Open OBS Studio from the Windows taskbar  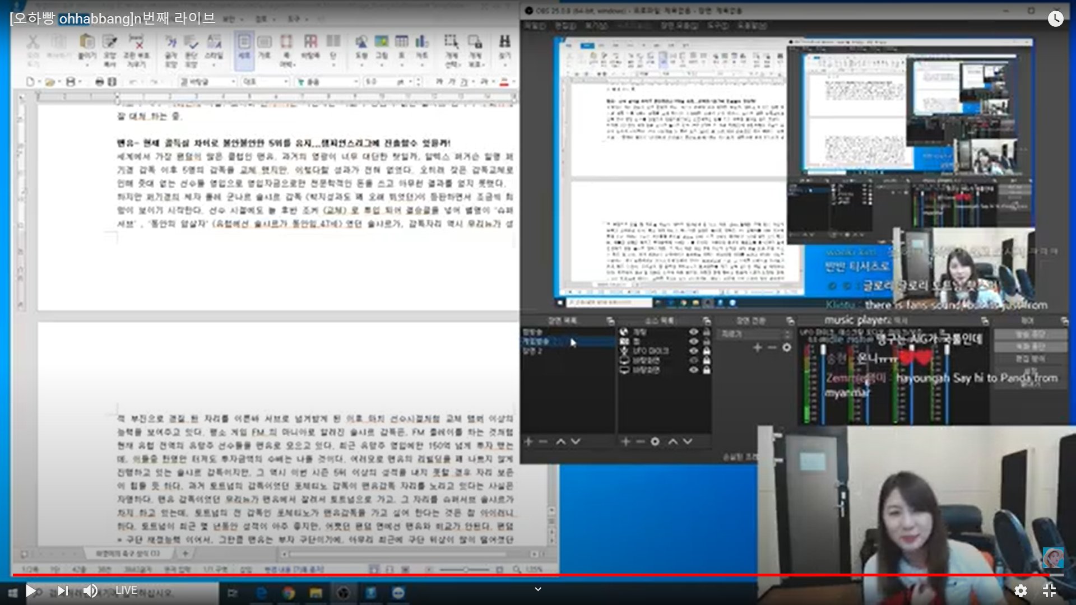pyautogui.click(x=344, y=593)
